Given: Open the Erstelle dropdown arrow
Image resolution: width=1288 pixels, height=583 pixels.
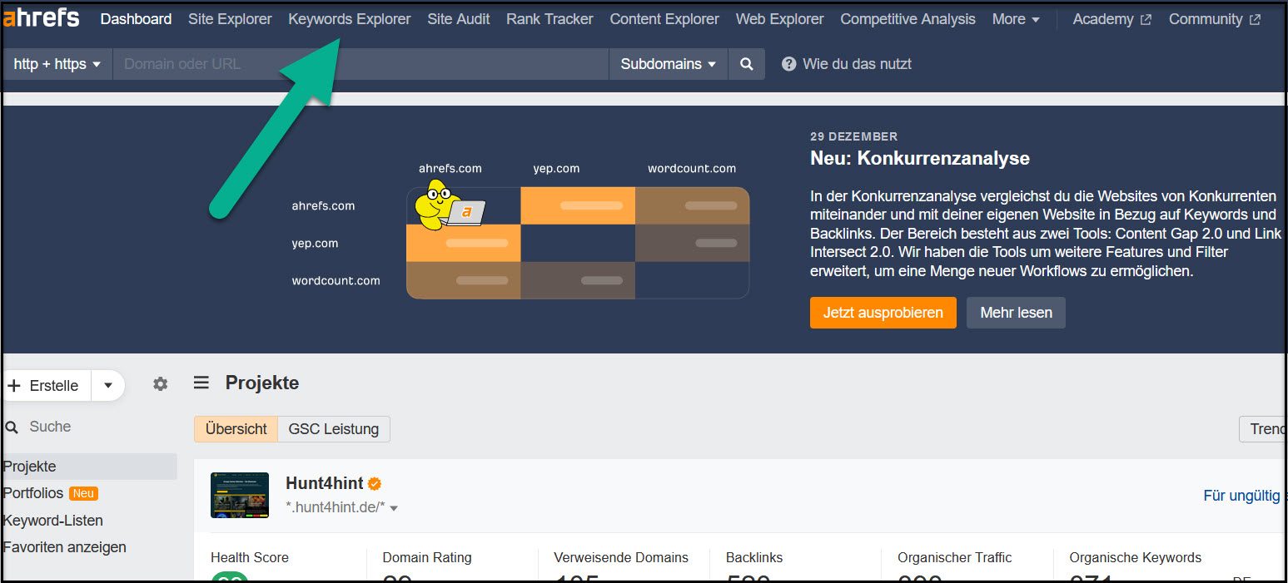Looking at the screenshot, I should click(x=107, y=386).
